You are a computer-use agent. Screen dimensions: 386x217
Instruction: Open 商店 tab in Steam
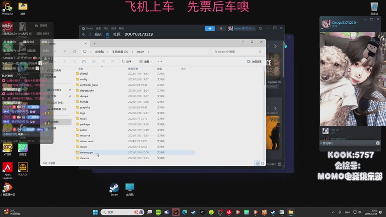point(98,34)
